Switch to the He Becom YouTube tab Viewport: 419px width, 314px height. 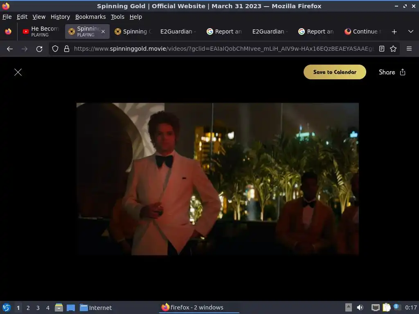click(41, 31)
